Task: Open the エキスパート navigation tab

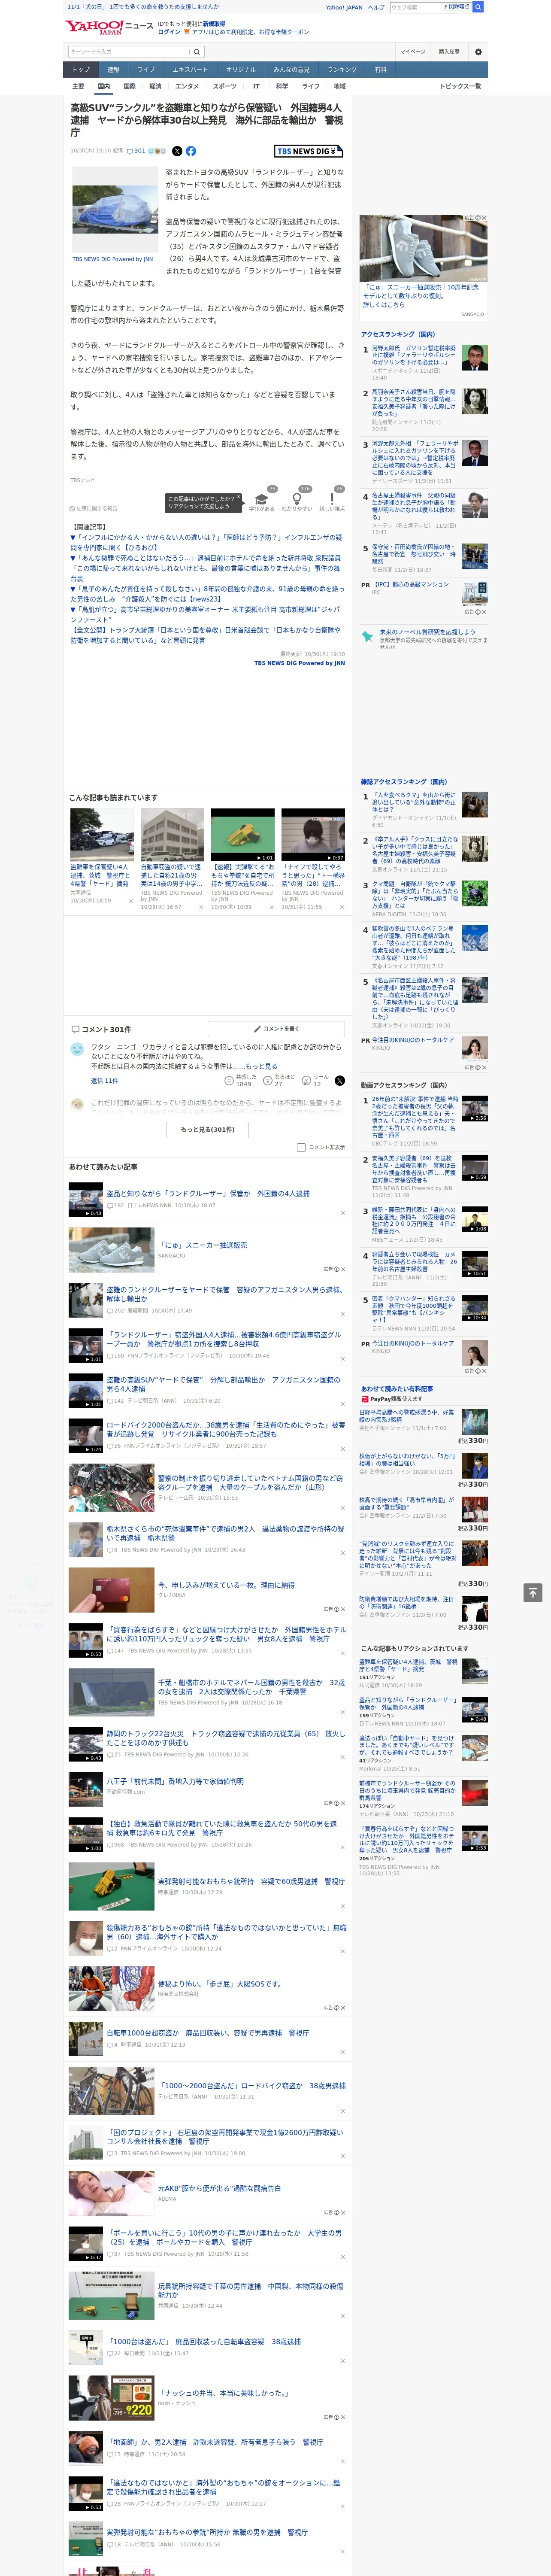Action: (190, 69)
